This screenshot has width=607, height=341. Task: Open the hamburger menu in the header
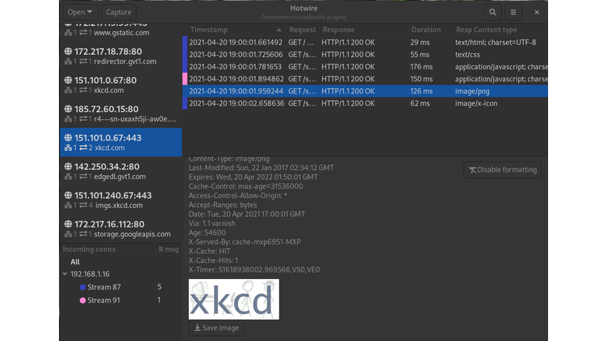pyautogui.click(x=513, y=12)
